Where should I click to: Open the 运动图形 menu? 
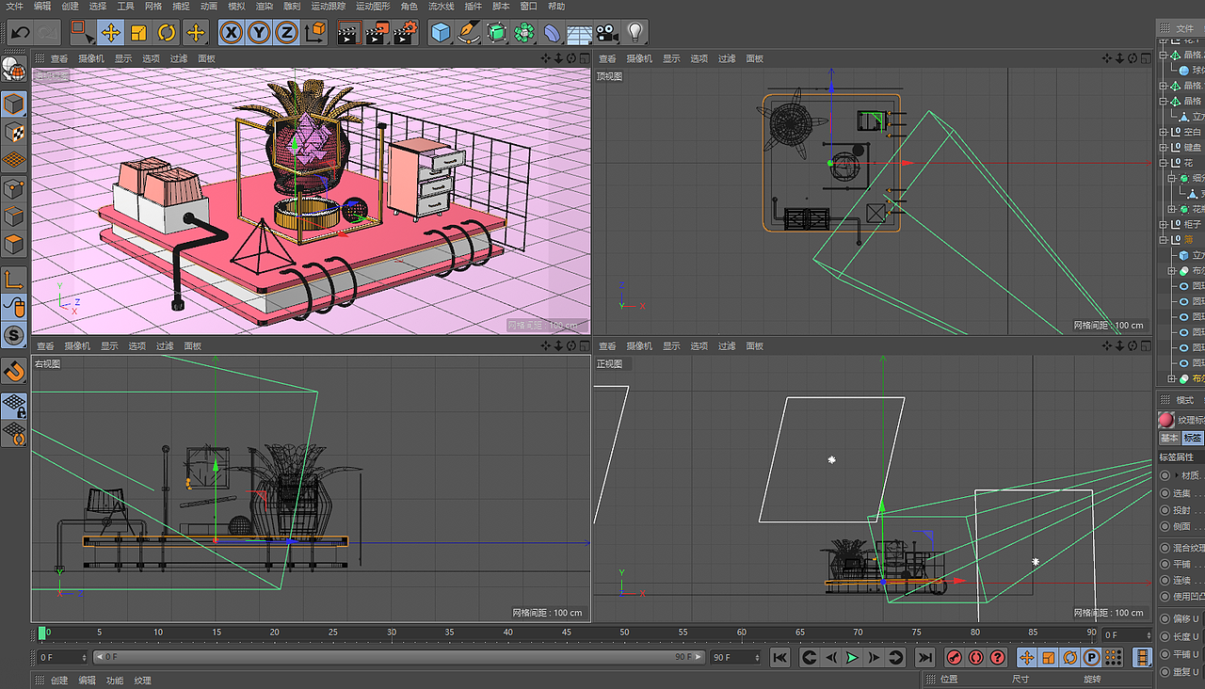pos(372,6)
